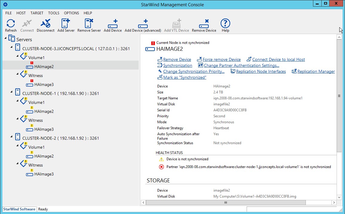Collapse Volume1 under CLUSTER-NODE-3
Image resolution: width=345 pixels, height=214 pixels.
point(17,56)
